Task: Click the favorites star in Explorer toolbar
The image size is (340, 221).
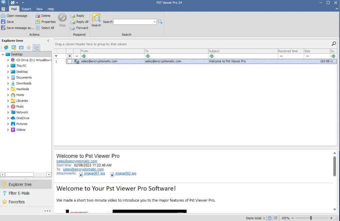Action: (29, 47)
